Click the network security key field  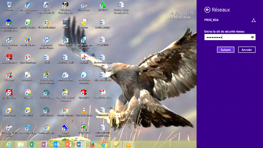[227, 37]
